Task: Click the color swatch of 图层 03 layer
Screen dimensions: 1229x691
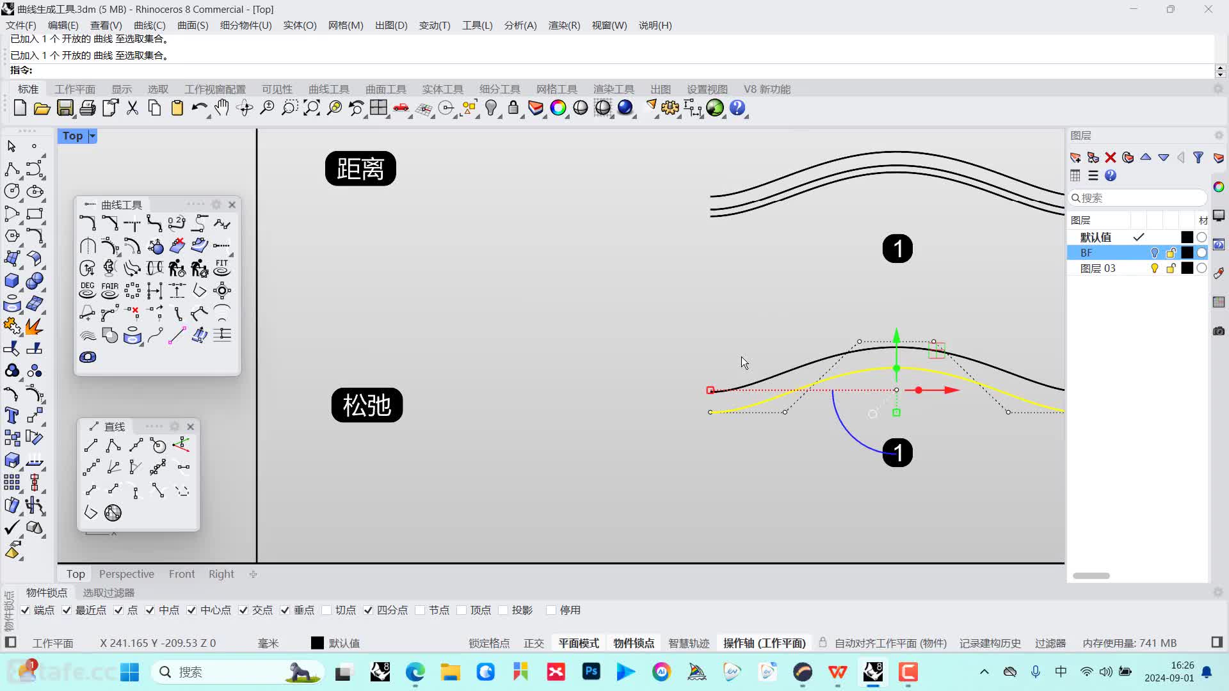Action: [1187, 269]
